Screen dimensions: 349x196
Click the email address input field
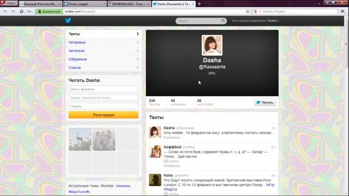coord(104,97)
